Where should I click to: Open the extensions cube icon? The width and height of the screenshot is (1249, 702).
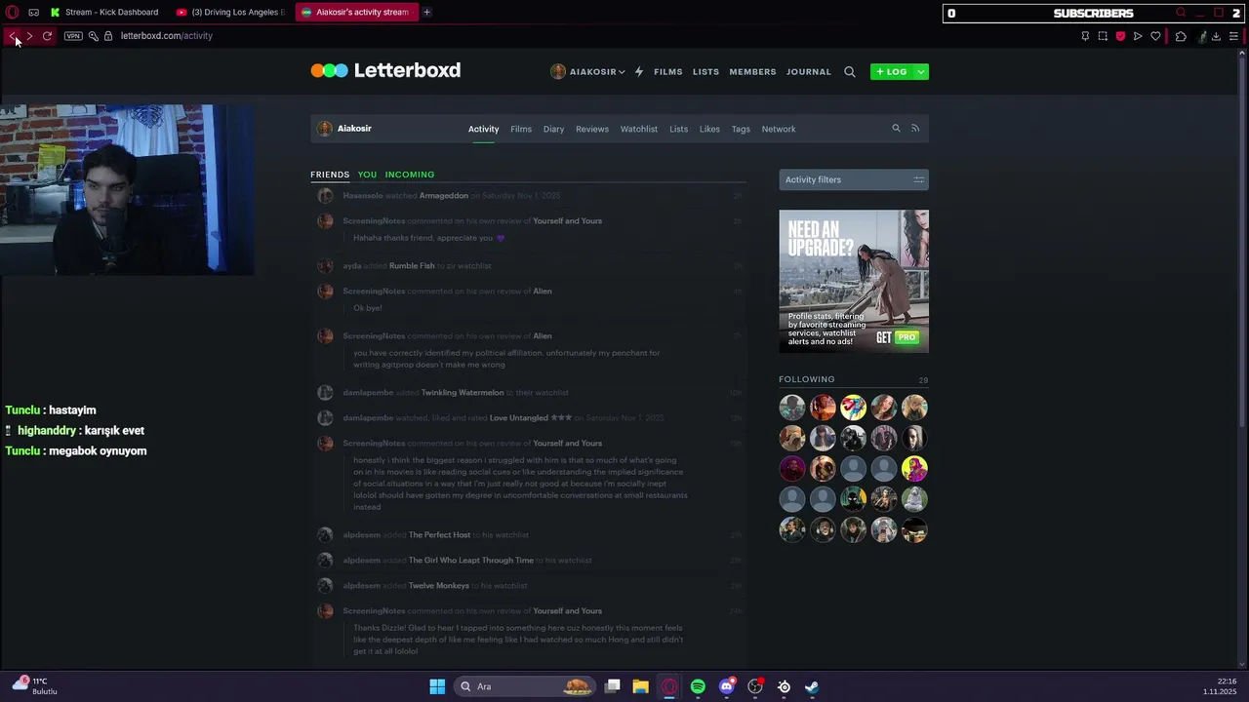tap(1181, 36)
